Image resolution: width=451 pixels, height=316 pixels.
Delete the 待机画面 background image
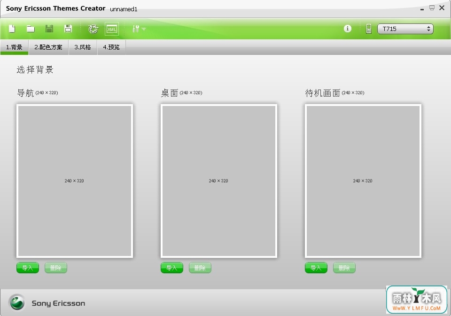click(x=344, y=268)
